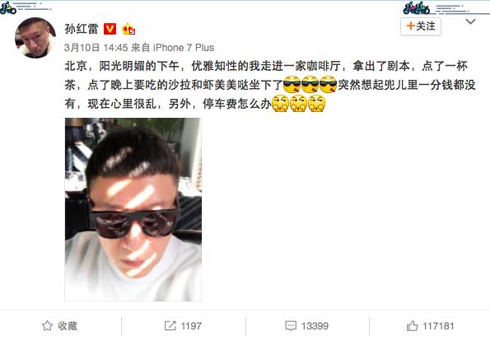
Task: Expand the post options chevron
Action: 470,21
